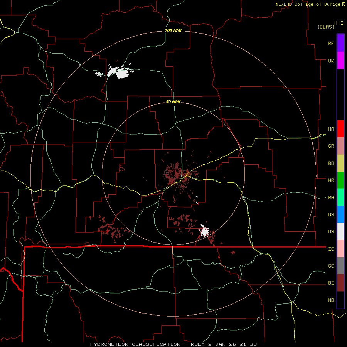
Task: Click the "RA" legend label
Action: coord(331,197)
